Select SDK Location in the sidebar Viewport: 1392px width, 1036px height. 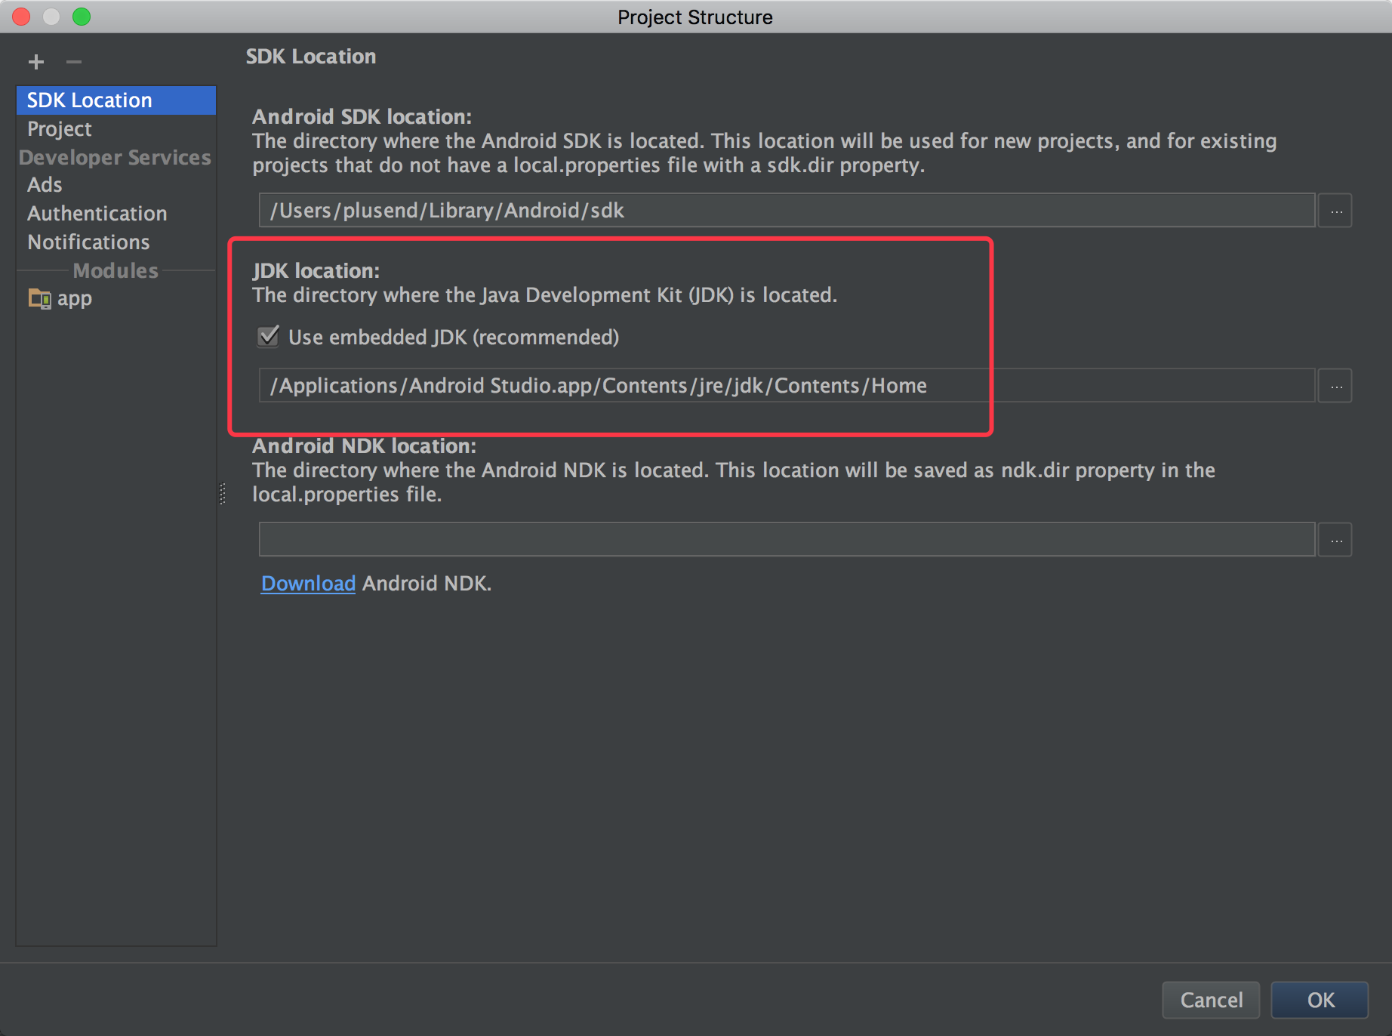coord(88,100)
